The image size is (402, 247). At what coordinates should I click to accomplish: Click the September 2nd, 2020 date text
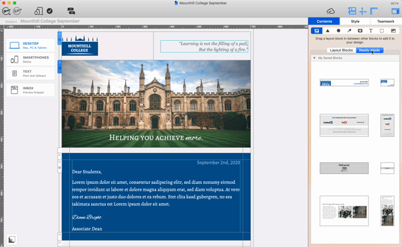tap(218, 162)
